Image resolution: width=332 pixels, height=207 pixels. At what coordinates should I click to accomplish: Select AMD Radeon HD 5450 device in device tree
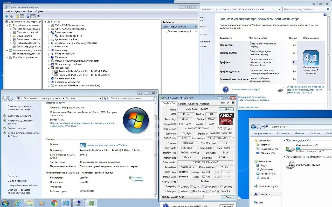pos(68,36)
